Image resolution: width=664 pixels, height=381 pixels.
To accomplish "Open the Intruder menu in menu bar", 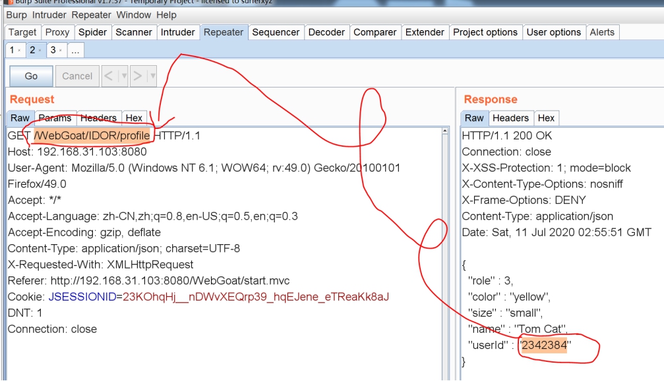I will click(49, 14).
